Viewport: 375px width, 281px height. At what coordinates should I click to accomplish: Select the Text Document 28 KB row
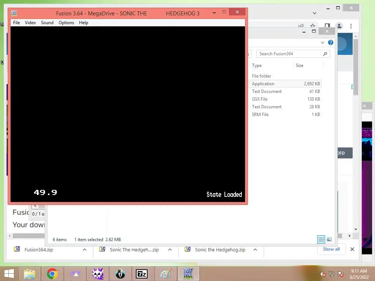click(285, 106)
